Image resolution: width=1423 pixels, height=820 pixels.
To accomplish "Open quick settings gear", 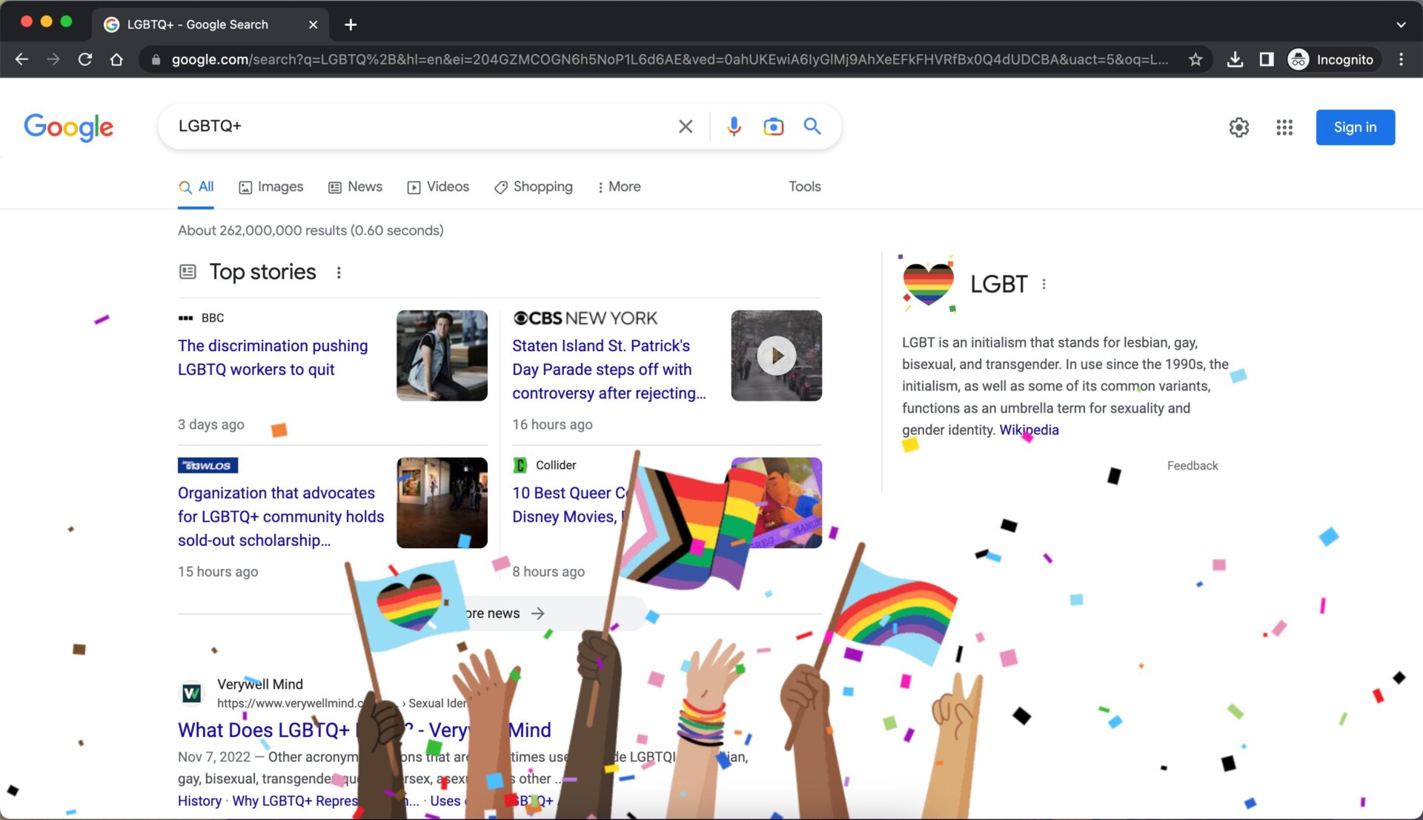I will tap(1239, 127).
